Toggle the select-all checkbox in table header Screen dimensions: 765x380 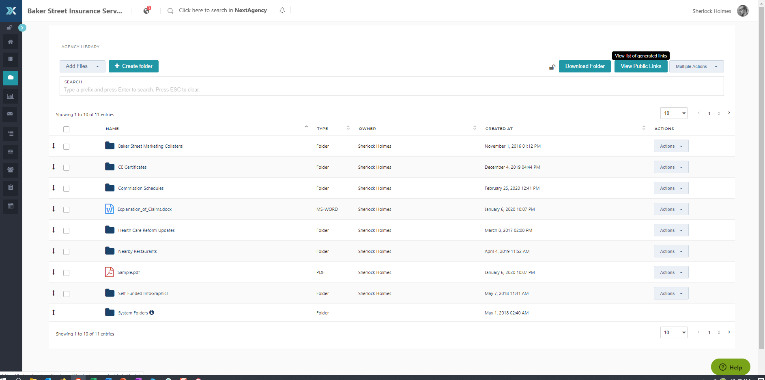(67, 129)
